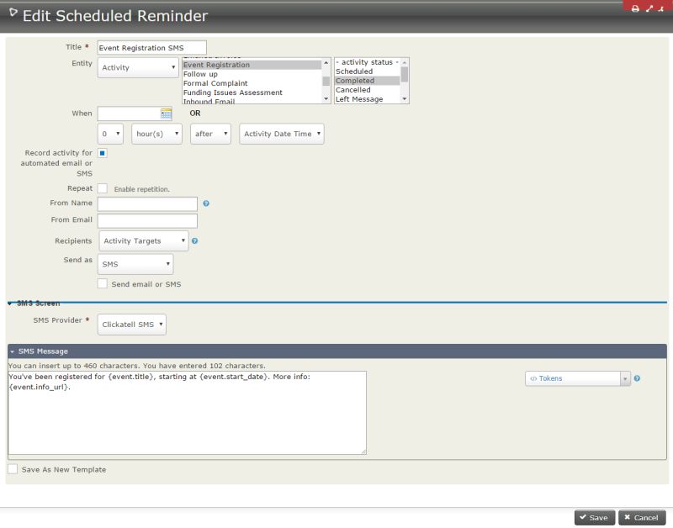Click inside the Title text field
The image size is (673, 528).
(x=151, y=48)
